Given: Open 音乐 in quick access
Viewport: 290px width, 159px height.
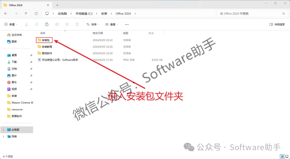Looking at the screenshot, I should coord(12,82).
